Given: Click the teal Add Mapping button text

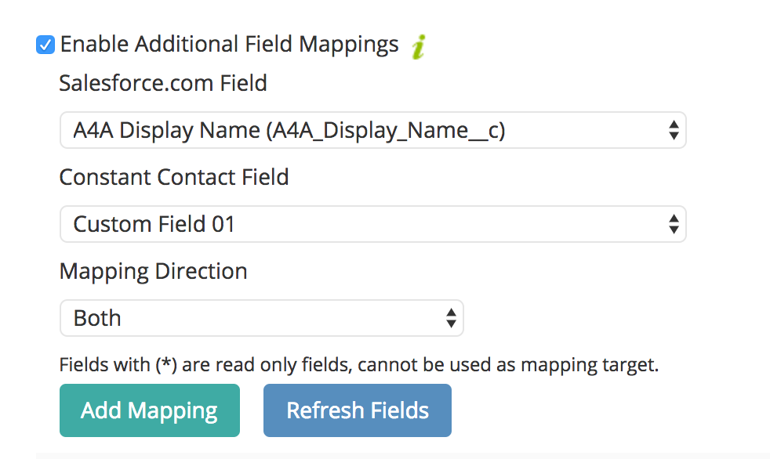Looking at the screenshot, I should (x=149, y=411).
